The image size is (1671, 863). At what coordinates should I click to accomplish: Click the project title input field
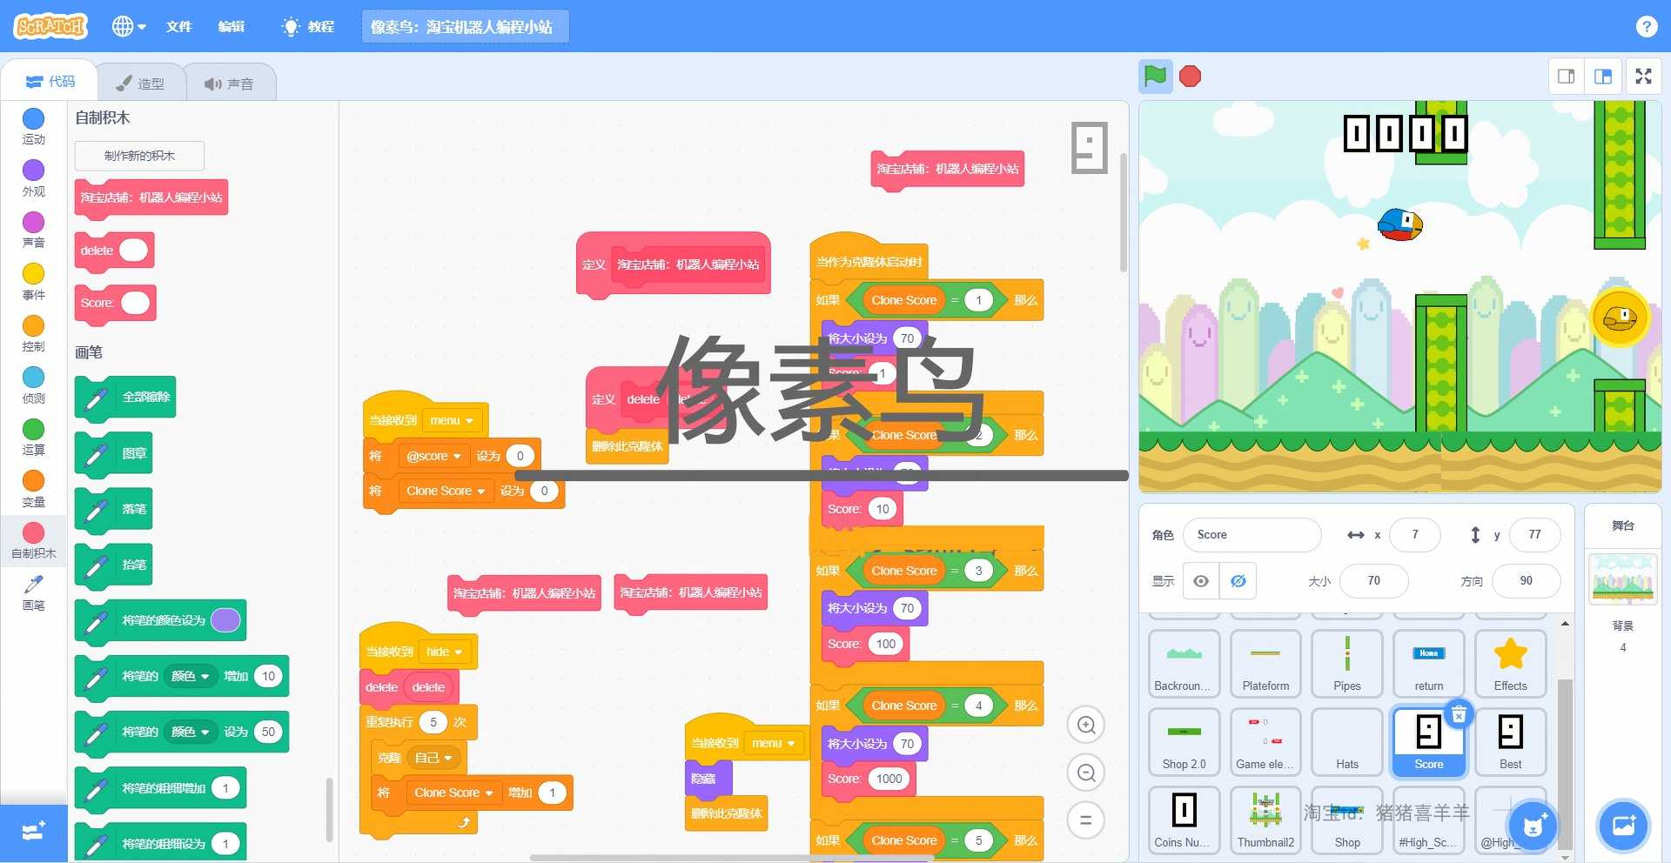pos(465,27)
